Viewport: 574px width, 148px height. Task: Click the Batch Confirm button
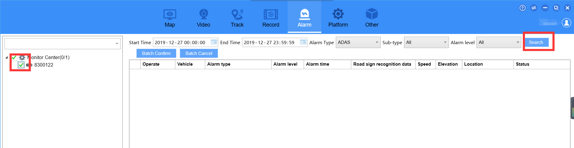point(156,53)
